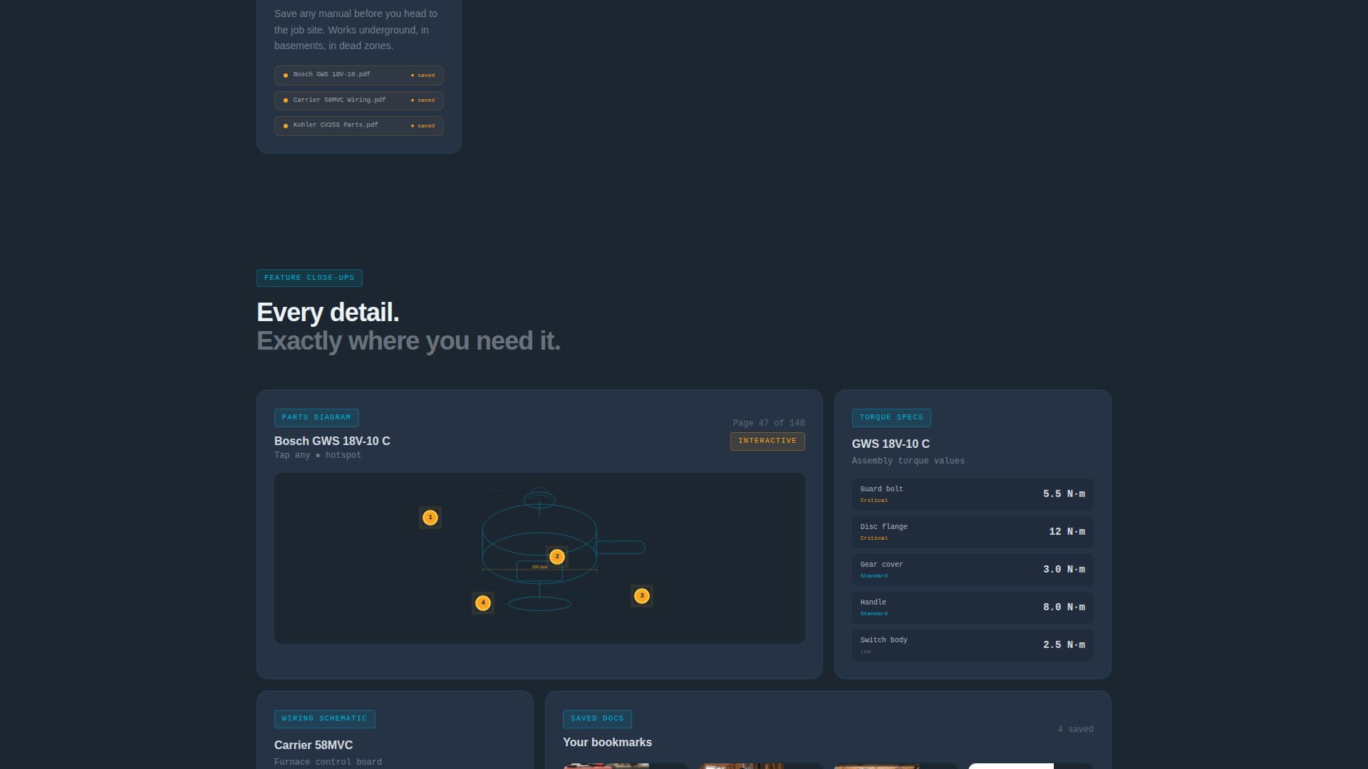Click the Tap any hotspot hint text
Screen dimensions: 1368x769
point(318,456)
